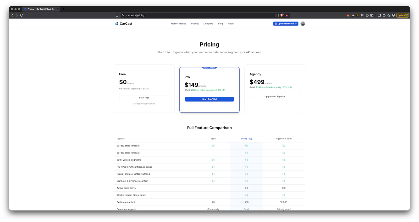This screenshot has height=222, width=419.
Task: Click the screenshot-style extension icon after puzzle piece
Action: (372, 15)
